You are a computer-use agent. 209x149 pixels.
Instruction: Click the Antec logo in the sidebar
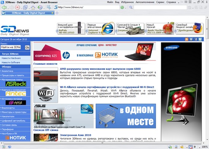pos(16,93)
